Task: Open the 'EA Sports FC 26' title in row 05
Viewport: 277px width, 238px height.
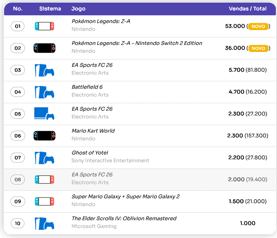Action: pyautogui.click(x=92, y=109)
